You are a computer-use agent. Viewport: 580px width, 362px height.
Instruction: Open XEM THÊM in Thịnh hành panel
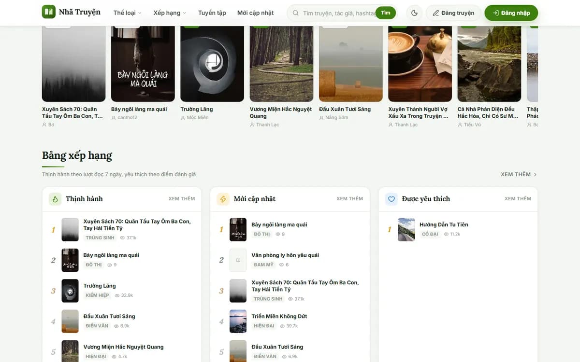182,199
